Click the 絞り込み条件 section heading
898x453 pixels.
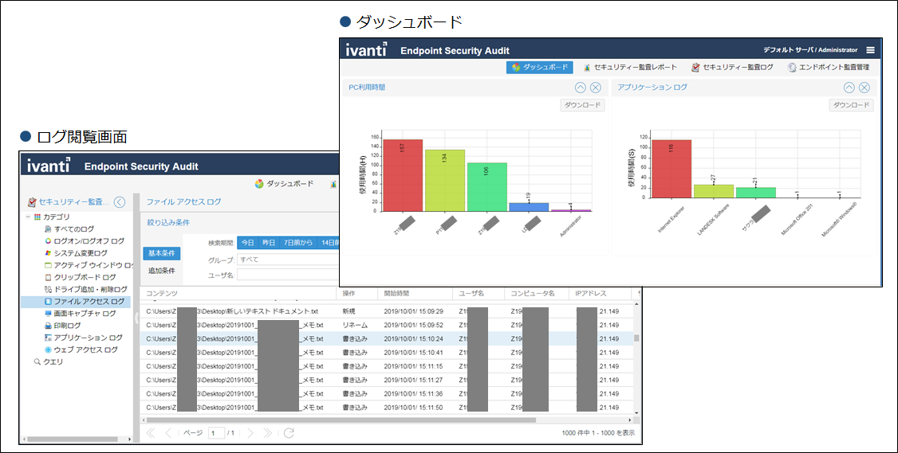(x=168, y=222)
